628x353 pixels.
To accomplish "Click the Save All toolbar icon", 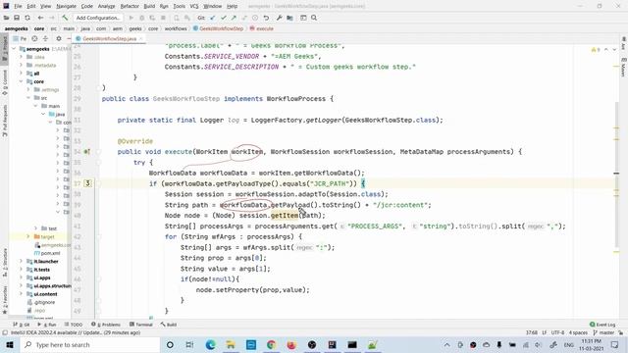I will 17,18.
